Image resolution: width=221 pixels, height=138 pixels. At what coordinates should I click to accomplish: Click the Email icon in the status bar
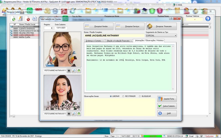[x=187, y=136]
